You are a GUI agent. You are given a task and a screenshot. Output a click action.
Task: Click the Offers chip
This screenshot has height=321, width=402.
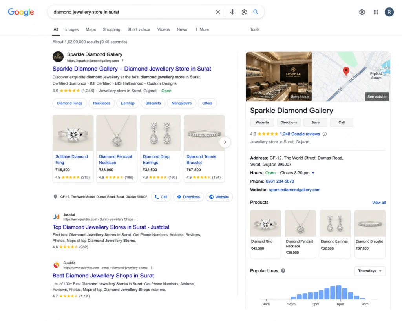(x=207, y=103)
